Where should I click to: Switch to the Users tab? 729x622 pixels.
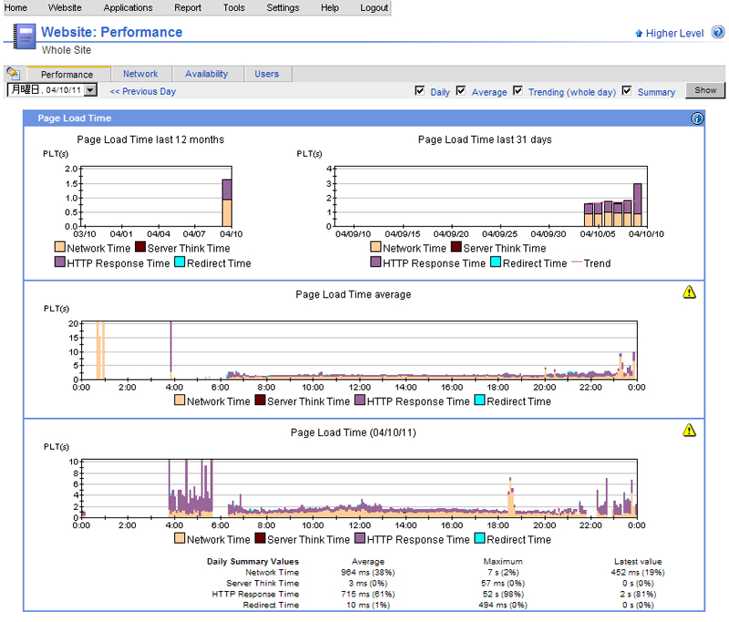(267, 74)
